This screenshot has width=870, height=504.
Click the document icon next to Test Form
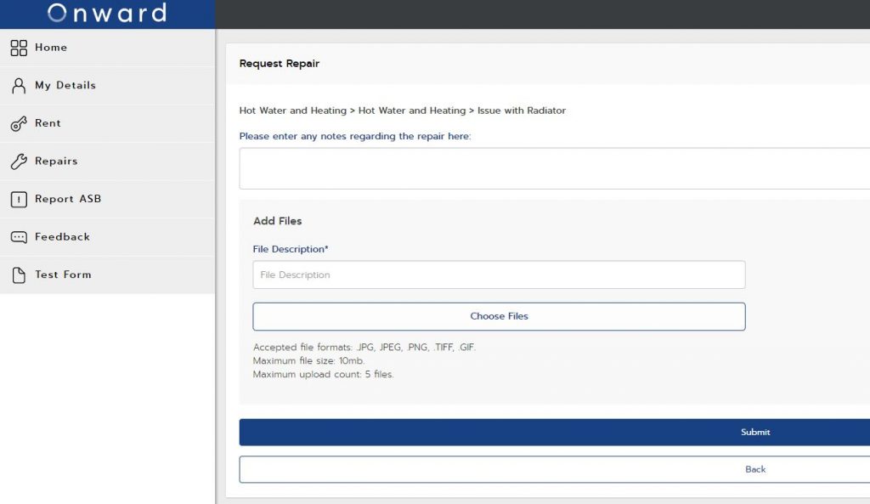(19, 275)
